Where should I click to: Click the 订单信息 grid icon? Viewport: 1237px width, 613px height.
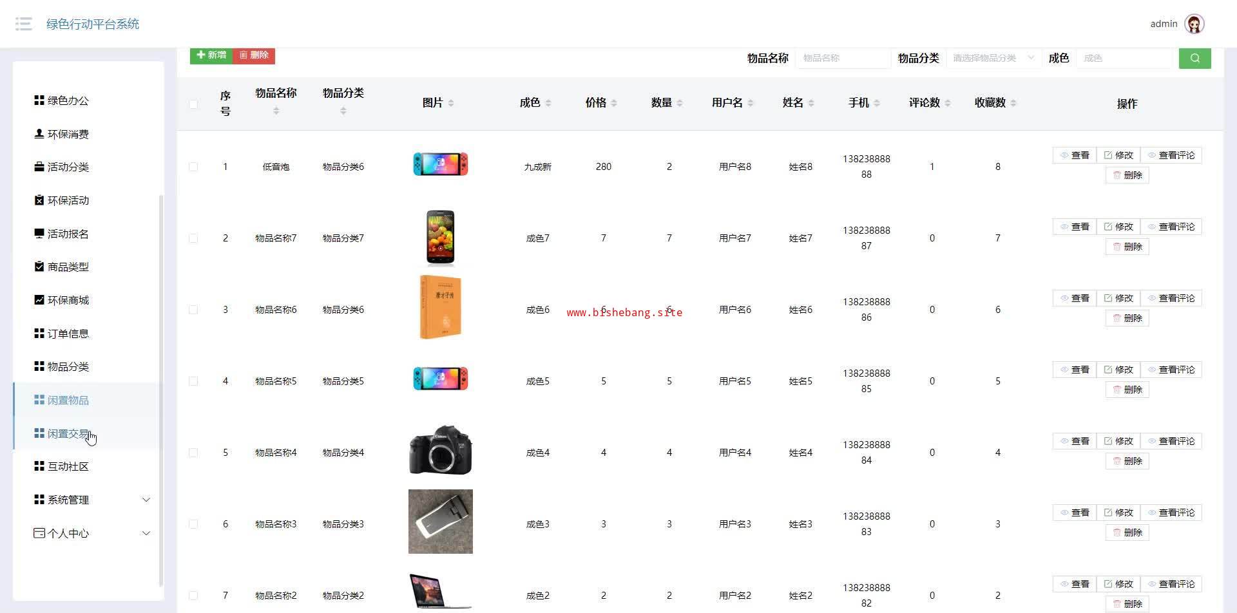(39, 334)
